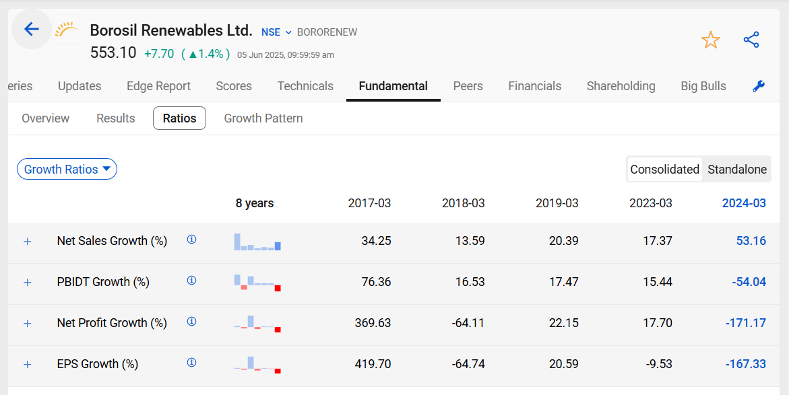Screen dimensions: 789x395
Task: Select the Fundamental tab
Action: click(393, 86)
